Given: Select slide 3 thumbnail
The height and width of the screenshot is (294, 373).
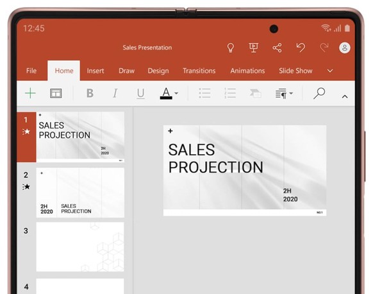Looking at the screenshot, I should tap(80, 247).
